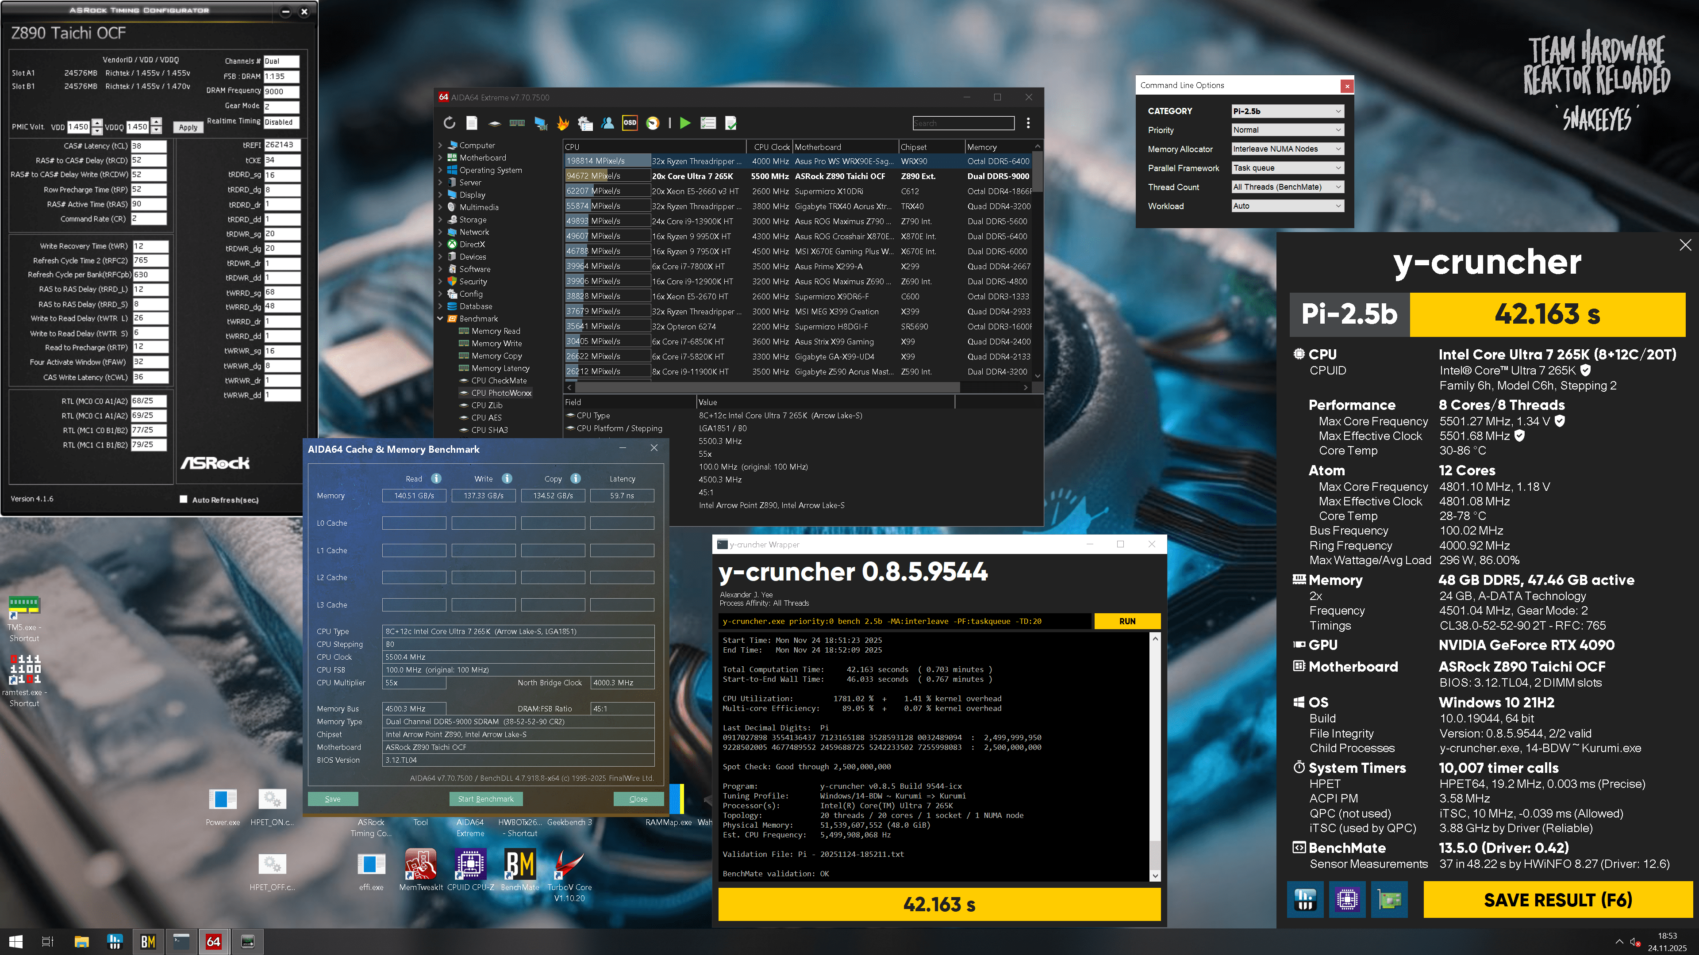Open the Memory Allocator dropdown
The image size is (1699, 955).
[1287, 149]
